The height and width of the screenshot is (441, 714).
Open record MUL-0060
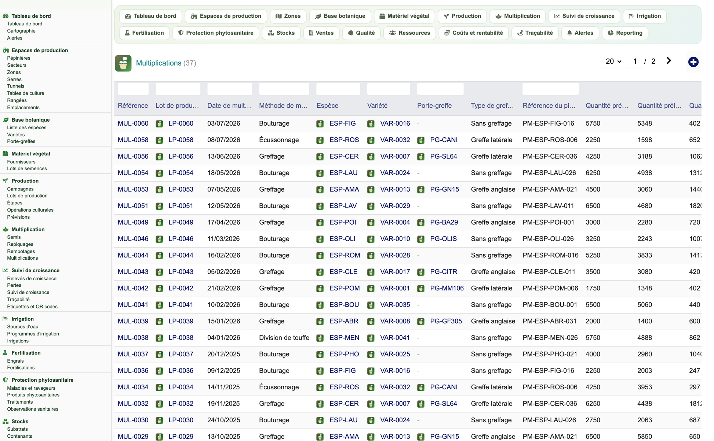(x=133, y=123)
